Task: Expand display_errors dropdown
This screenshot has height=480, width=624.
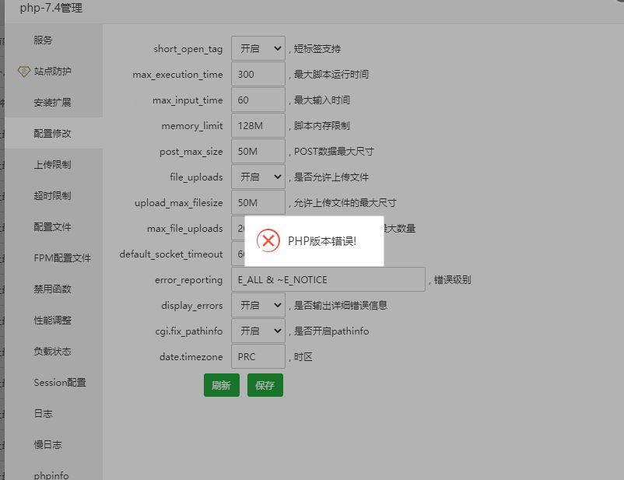Action: click(258, 305)
